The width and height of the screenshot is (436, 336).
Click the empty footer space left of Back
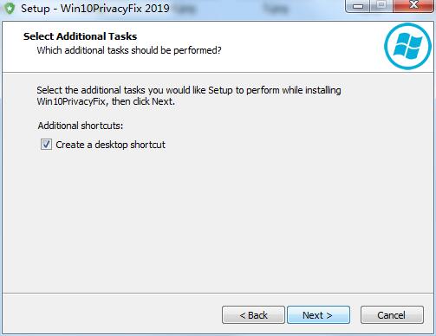(x=113, y=314)
